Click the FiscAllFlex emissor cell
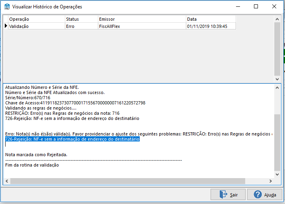 pos(142,26)
